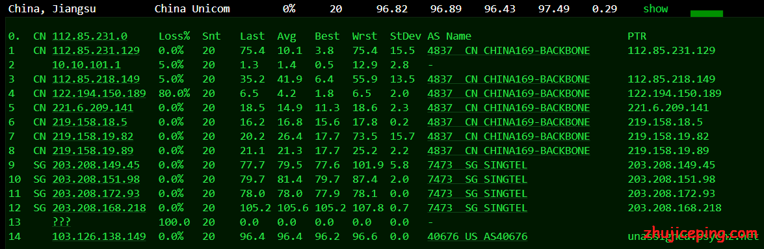The width and height of the screenshot is (764, 249).
Task: Open 7473 SG SINGTEL link in hop 10
Action: click(477, 179)
